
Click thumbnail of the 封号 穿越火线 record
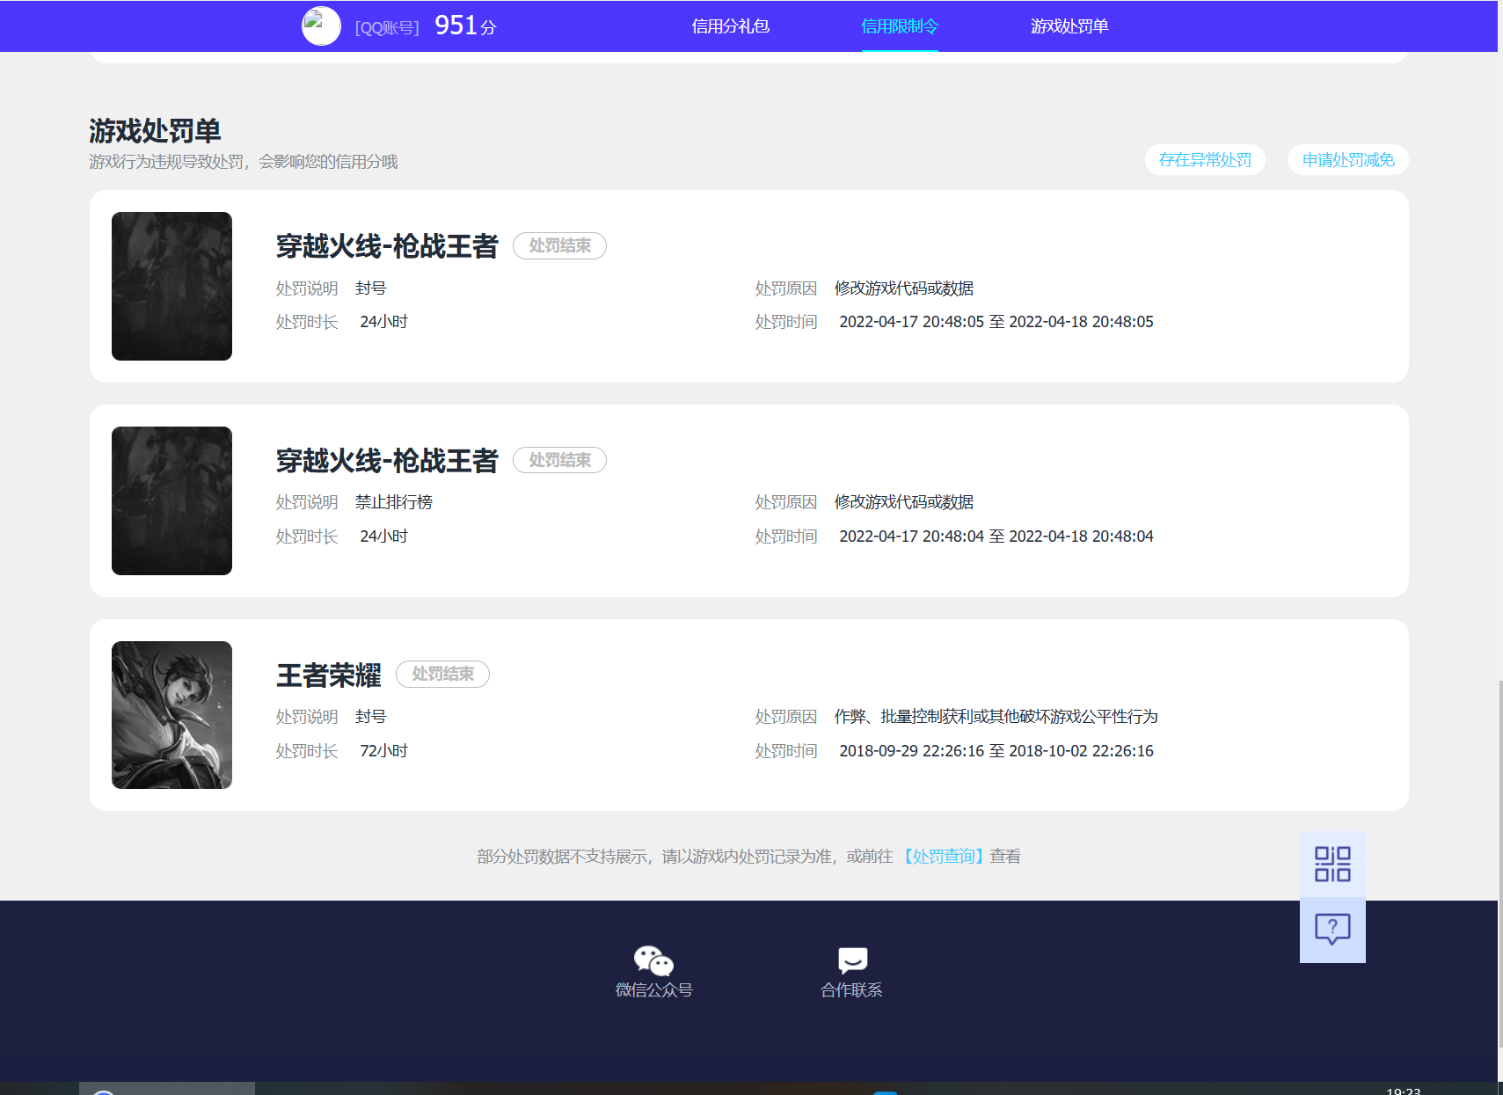pos(171,286)
